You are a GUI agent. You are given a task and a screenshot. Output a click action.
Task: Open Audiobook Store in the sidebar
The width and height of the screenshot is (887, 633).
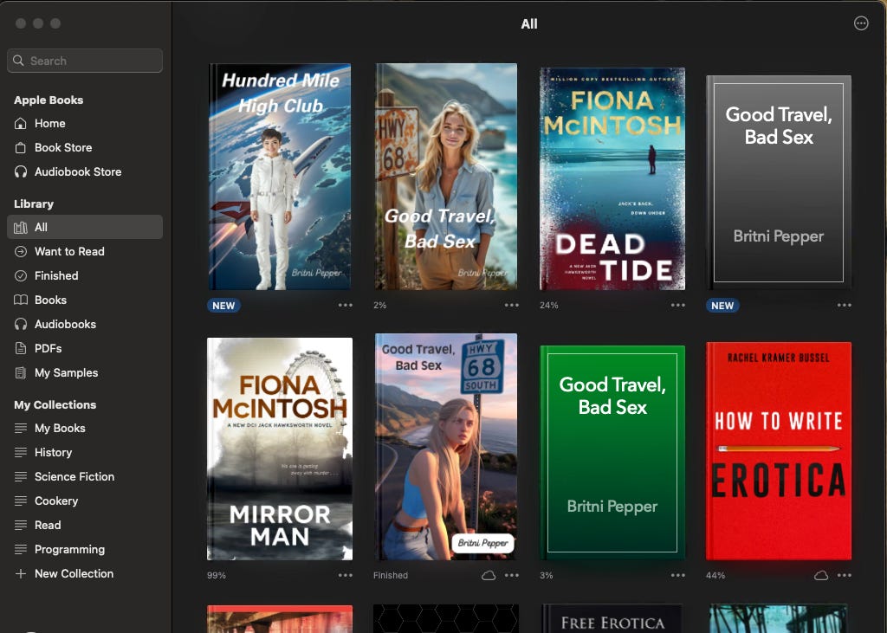point(85,172)
